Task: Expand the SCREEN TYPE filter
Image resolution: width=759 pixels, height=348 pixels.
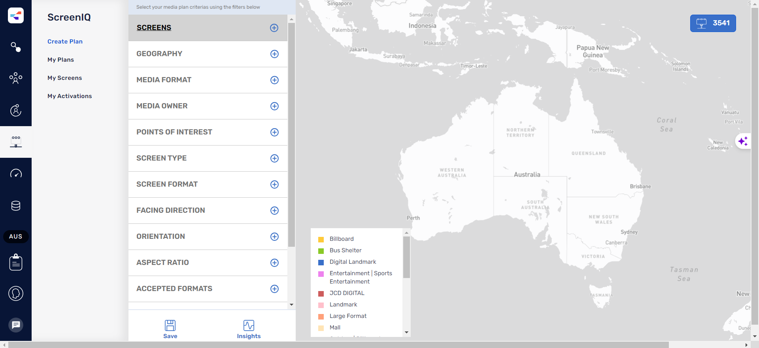Action: (x=274, y=158)
